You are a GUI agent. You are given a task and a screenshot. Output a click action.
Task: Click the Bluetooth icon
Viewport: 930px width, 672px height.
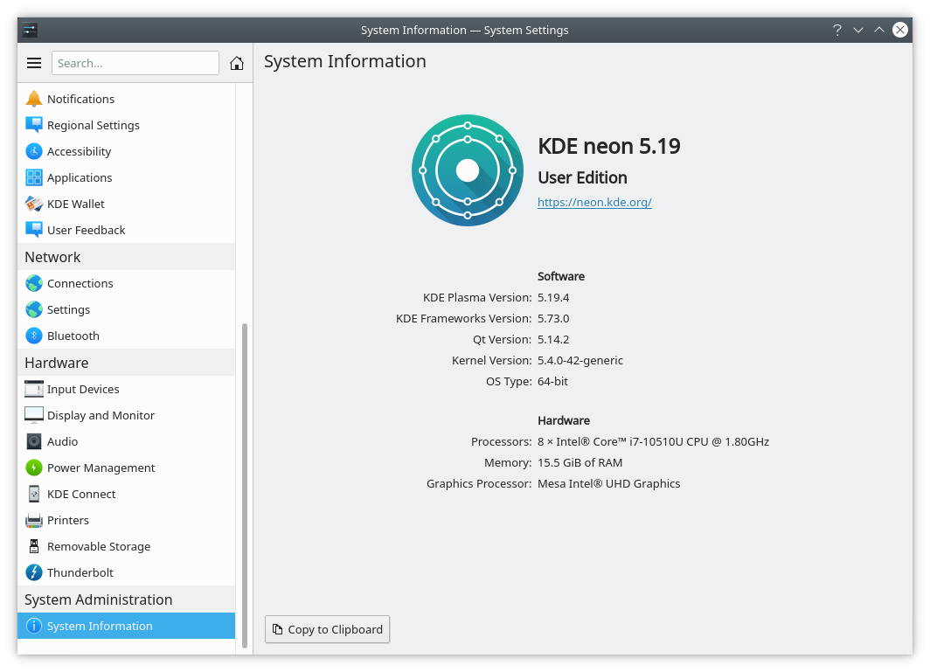tap(34, 335)
